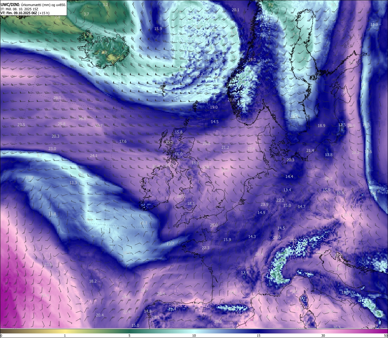
Task: Click the 22.3 value over France
Action: pos(206,248)
